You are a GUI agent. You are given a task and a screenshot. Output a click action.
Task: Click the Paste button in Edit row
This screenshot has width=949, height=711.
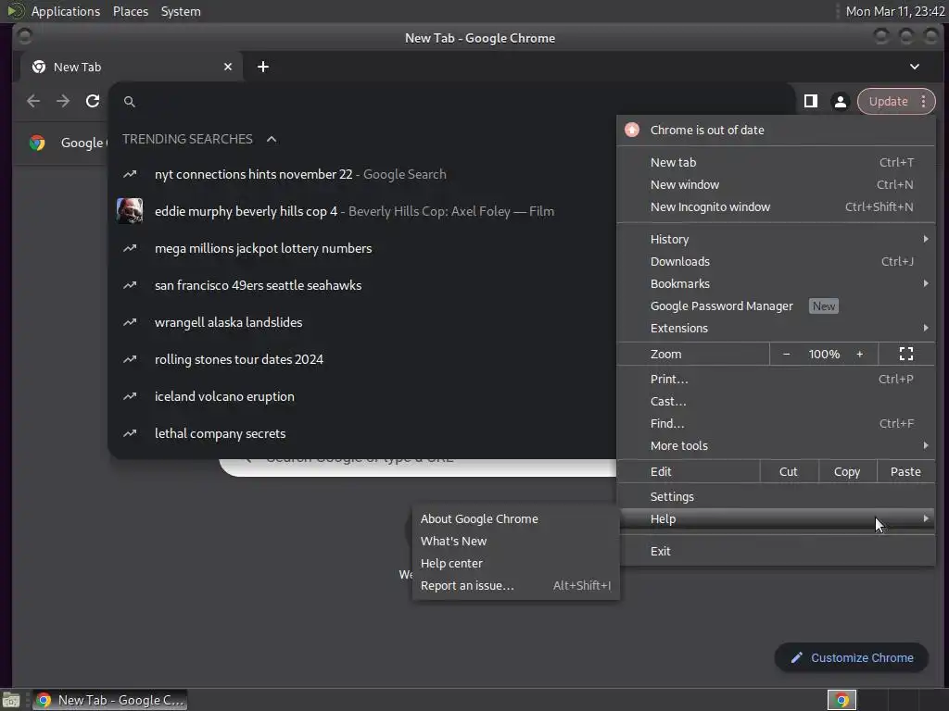click(x=905, y=471)
